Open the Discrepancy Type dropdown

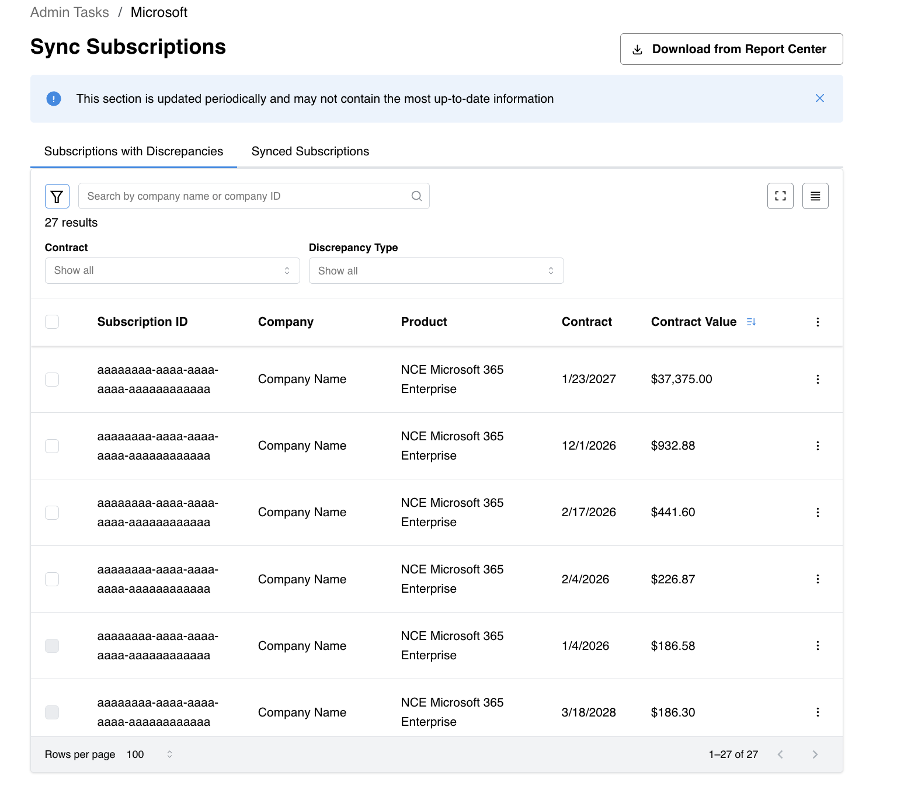436,270
